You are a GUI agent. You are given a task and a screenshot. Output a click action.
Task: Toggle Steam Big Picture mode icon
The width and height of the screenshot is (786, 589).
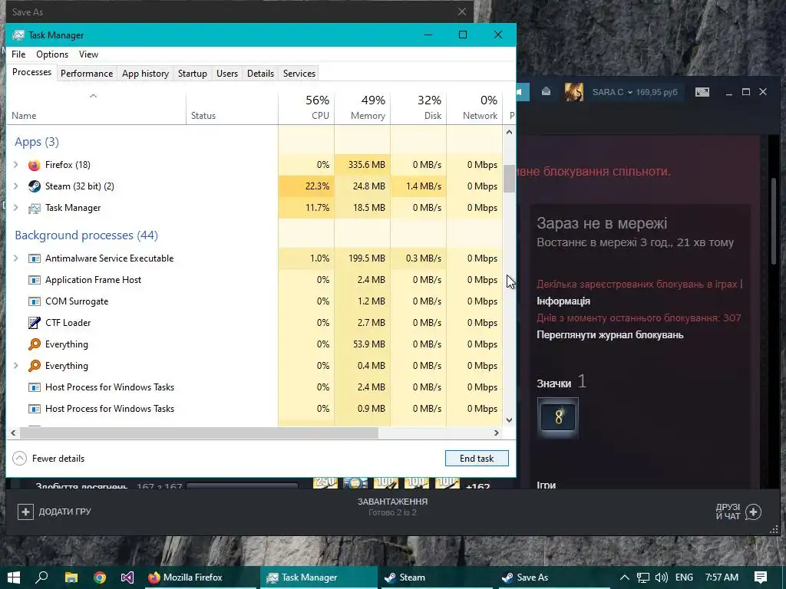coord(702,92)
